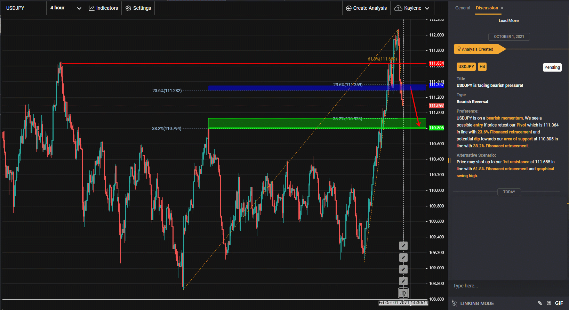569x310 pixels.
Task: Open the emoji picker smiley icon
Action: coord(549,303)
